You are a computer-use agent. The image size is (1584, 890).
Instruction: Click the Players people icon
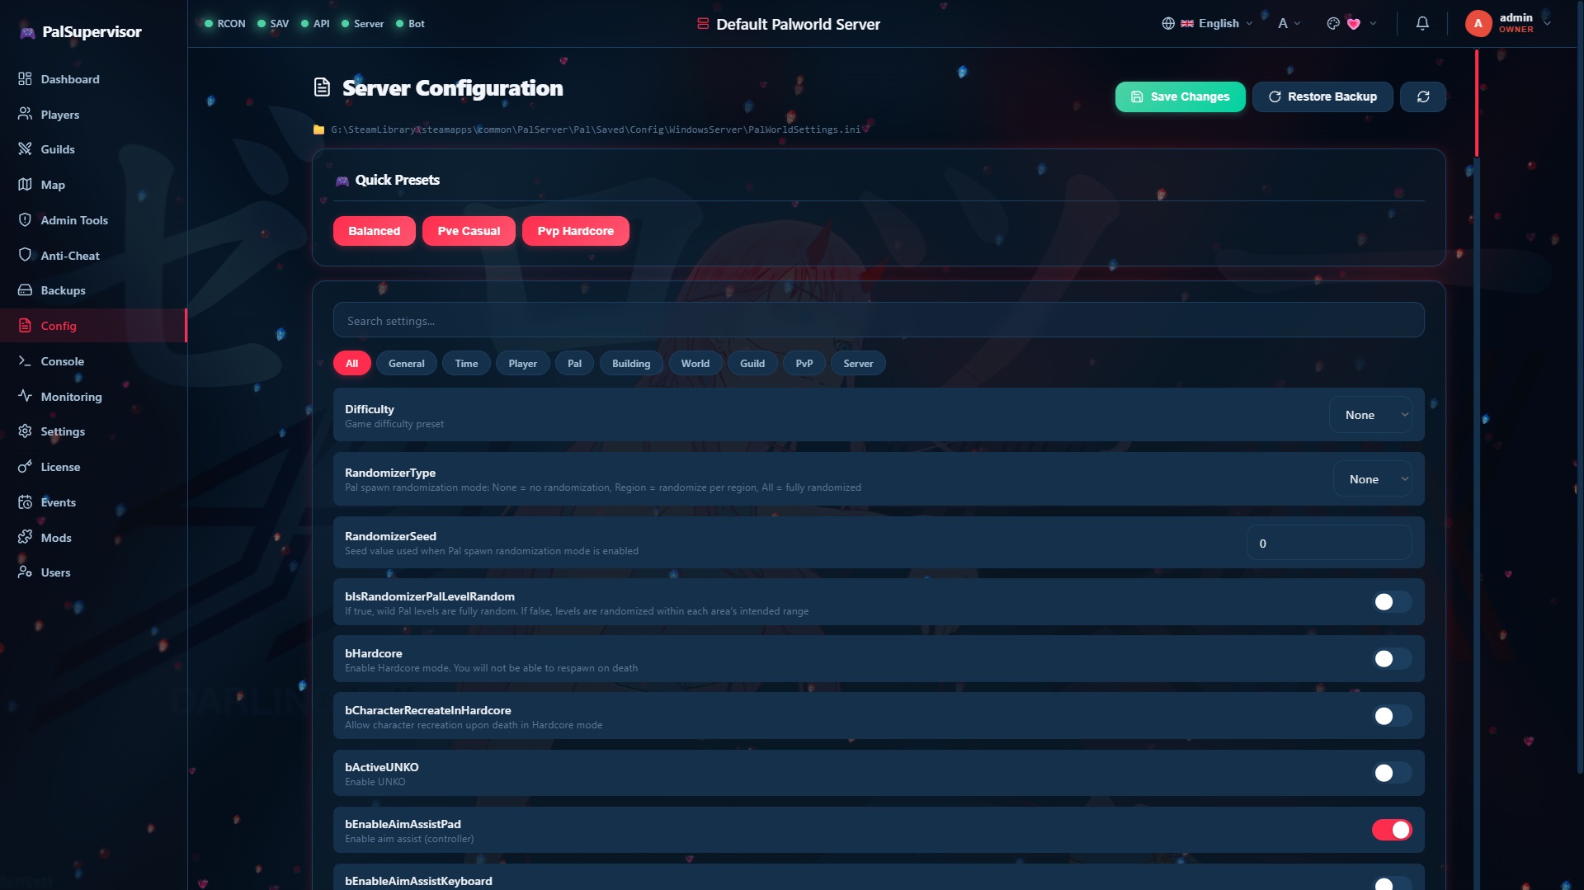coord(25,114)
